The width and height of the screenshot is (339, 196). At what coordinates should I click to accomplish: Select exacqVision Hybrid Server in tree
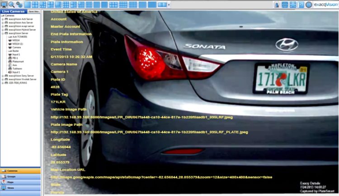coord(22,30)
